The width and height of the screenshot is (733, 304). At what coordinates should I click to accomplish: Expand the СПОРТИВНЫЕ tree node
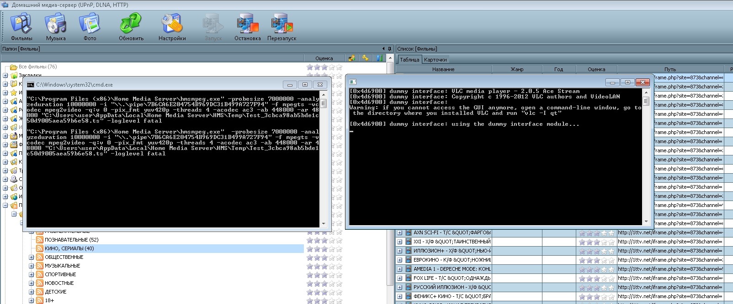[32, 274]
